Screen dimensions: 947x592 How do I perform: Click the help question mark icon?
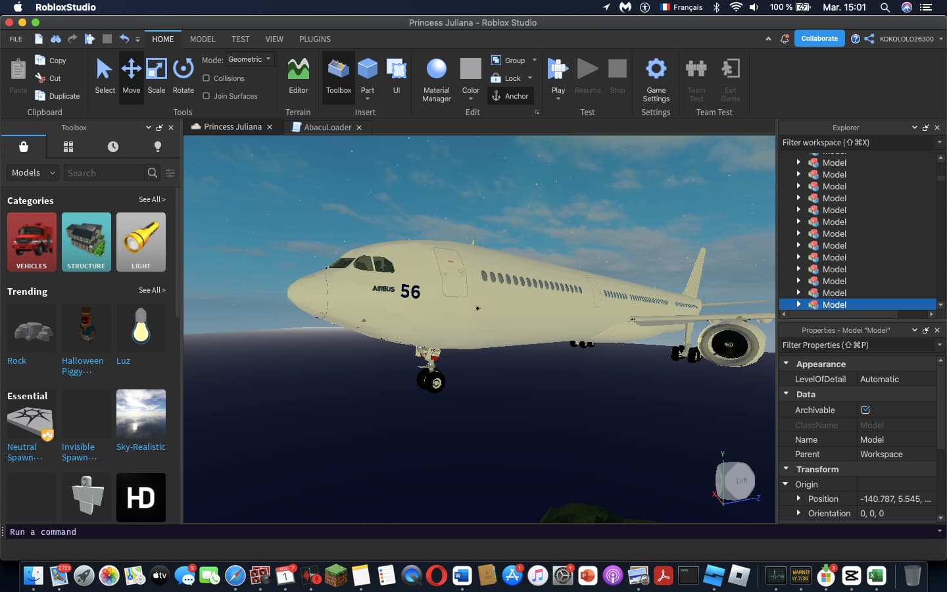pyautogui.click(x=855, y=39)
